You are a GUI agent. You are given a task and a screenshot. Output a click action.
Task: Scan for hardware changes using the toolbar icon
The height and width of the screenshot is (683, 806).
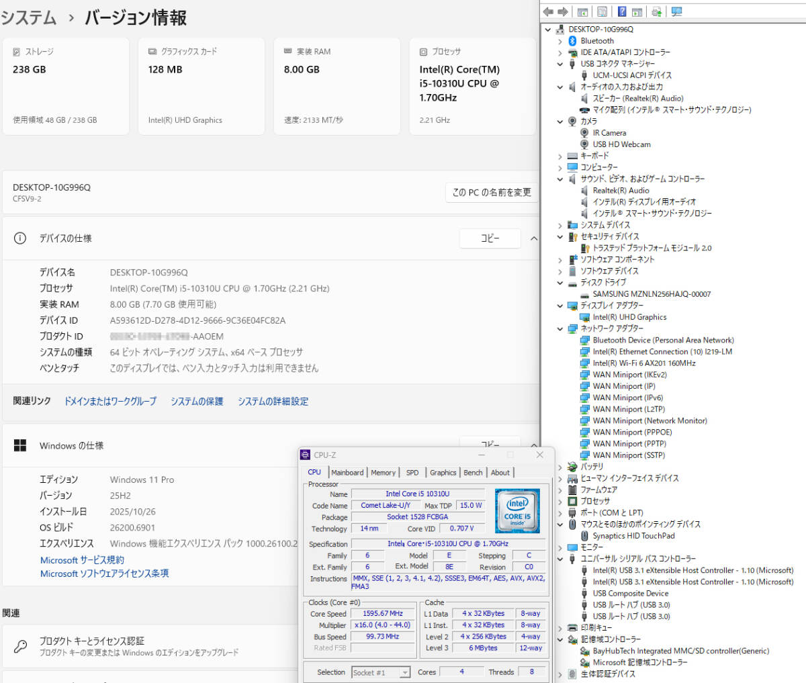coord(656,11)
